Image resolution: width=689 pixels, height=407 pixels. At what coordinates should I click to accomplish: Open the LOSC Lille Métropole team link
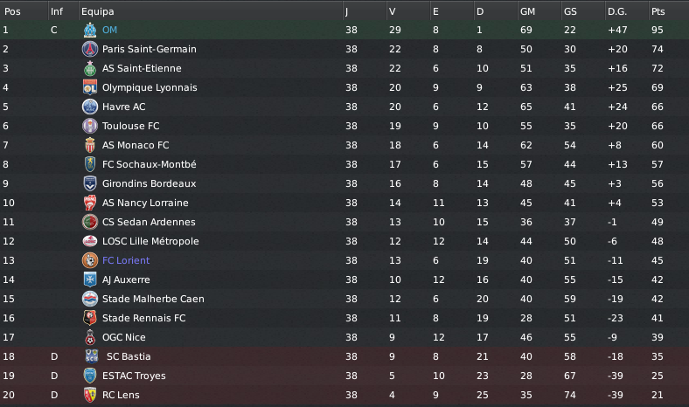pos(150,241)
